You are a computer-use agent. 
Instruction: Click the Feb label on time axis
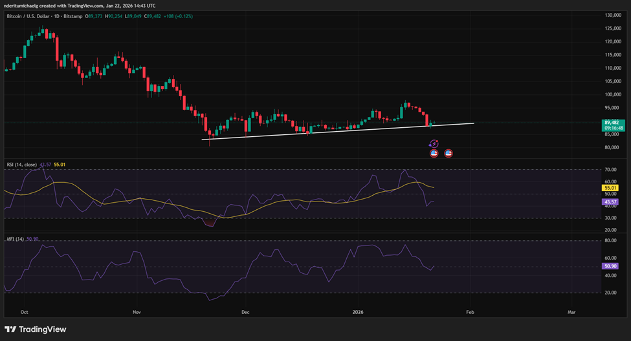coord(470,312)
